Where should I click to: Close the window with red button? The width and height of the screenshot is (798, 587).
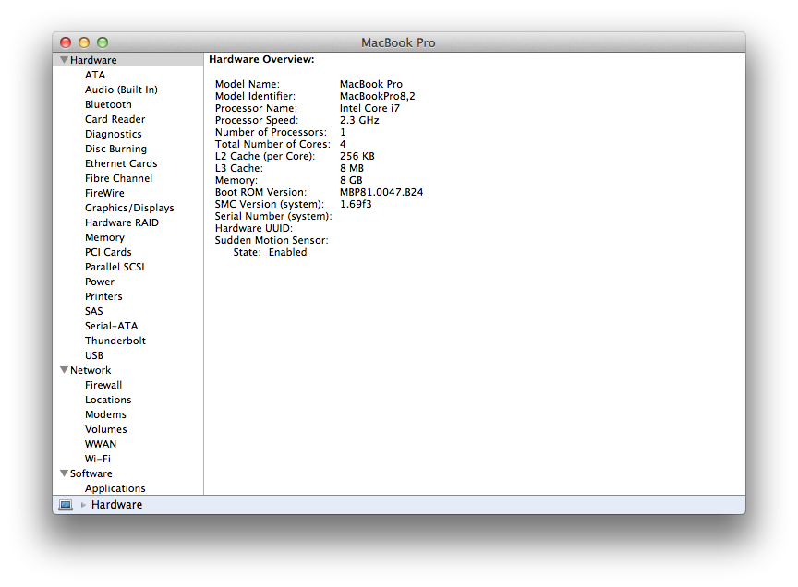(66, 42)
